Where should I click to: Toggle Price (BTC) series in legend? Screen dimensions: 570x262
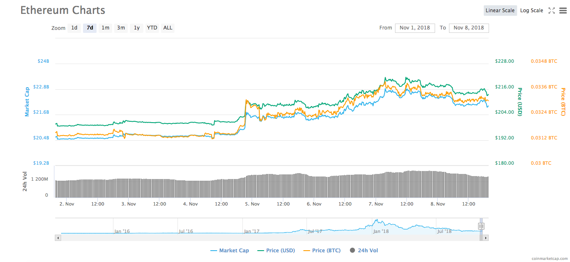point(322,251)
